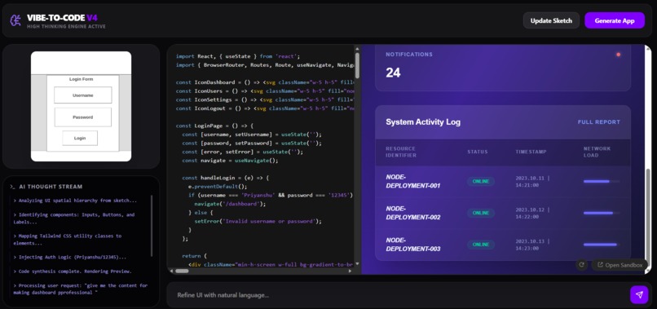
Task: Click the System Activity Log heading
Action: tap(423, 122)
